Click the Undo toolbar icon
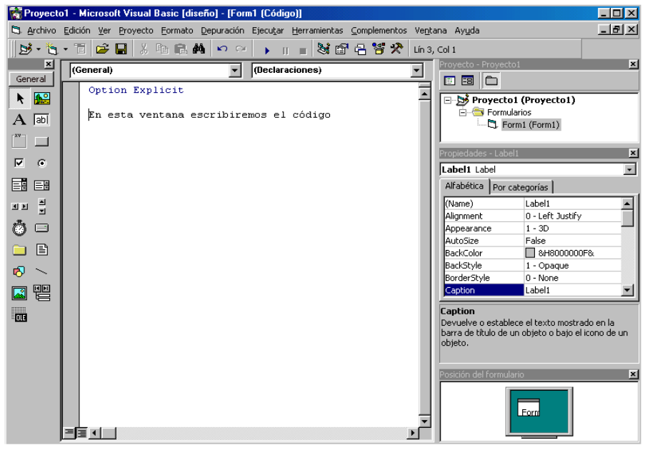The width and height of the screenshot is (645, 450). tap(222, 49)
